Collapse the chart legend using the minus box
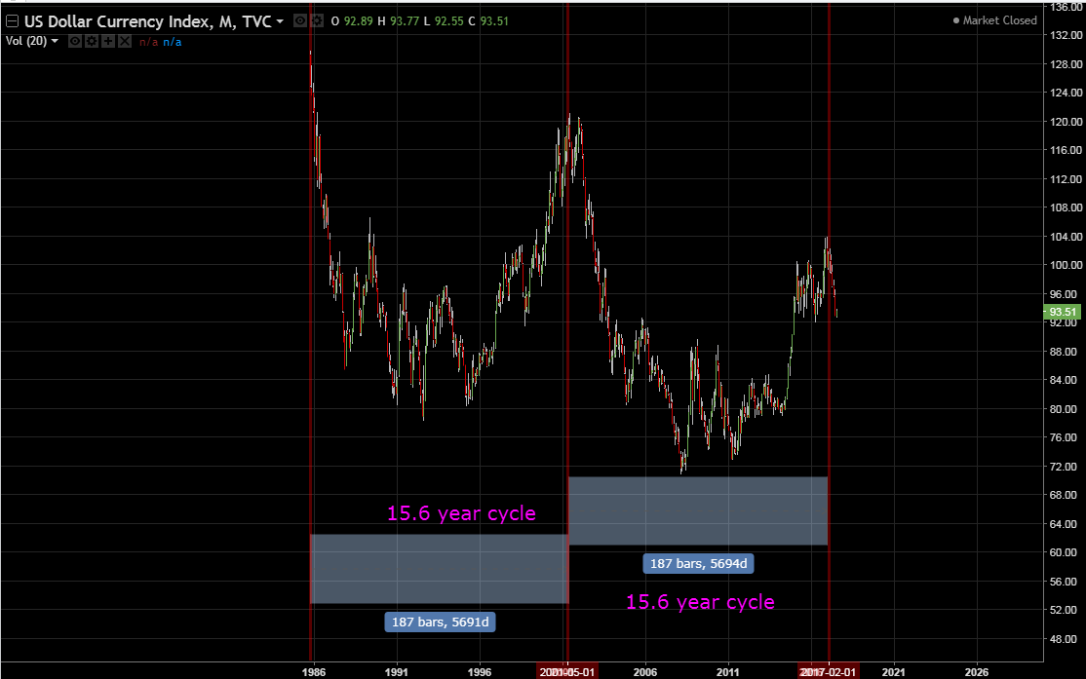1086x679 pixels. pos(12,20)
